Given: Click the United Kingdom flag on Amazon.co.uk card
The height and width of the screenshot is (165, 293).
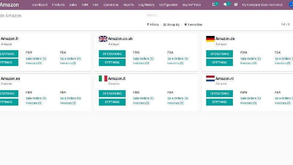Looking at the screenshot, I should pos(103,39).
